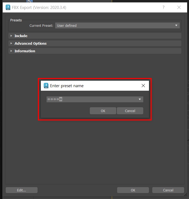The width and height of the screenshot is (189, 199).
Task: Close the Enter preset name dialog
Action: (143, 86)
